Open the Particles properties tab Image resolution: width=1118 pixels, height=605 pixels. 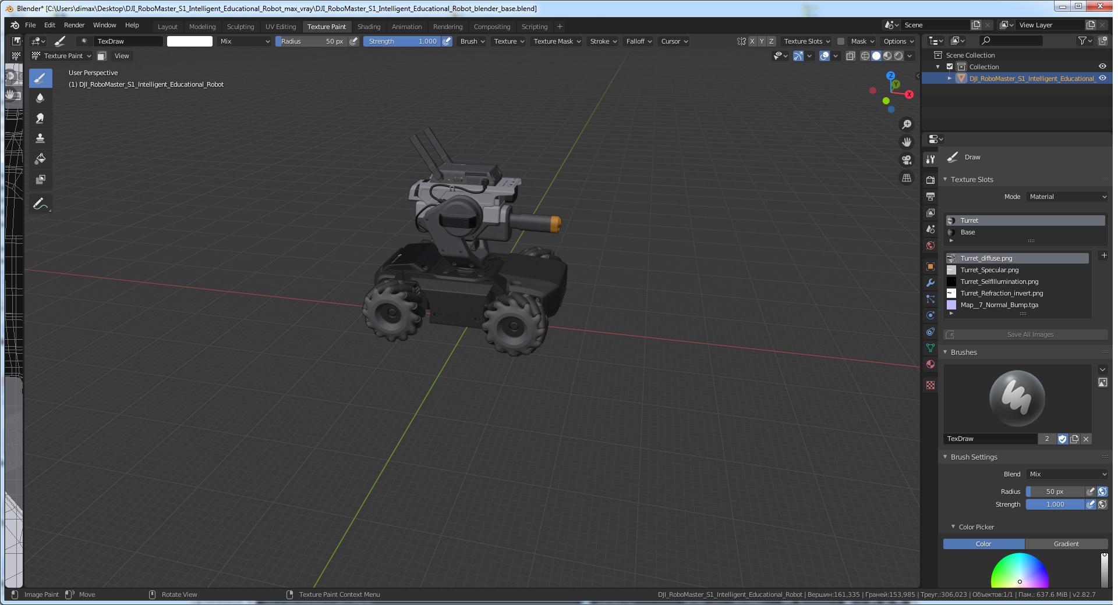931,299
